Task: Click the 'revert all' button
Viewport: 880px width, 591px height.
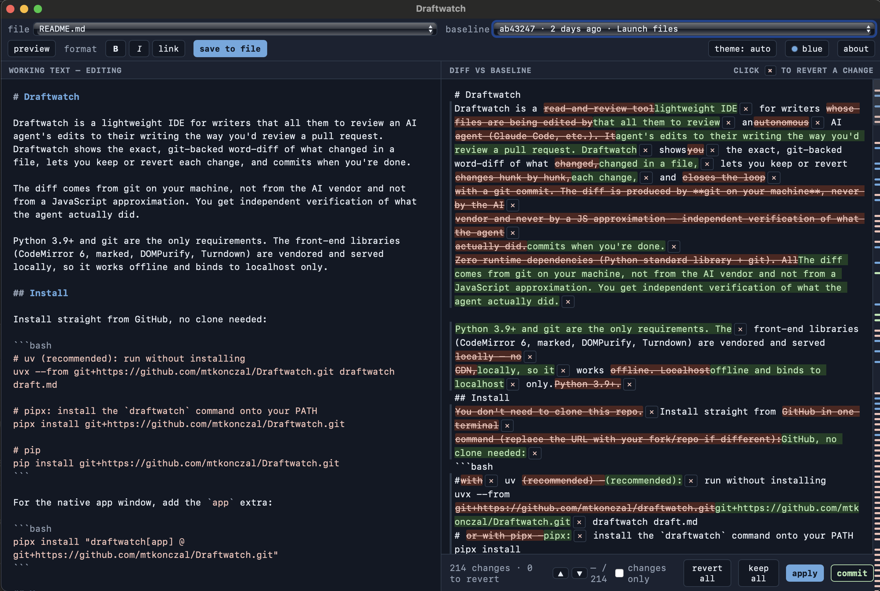Action: tap(707, 573)
